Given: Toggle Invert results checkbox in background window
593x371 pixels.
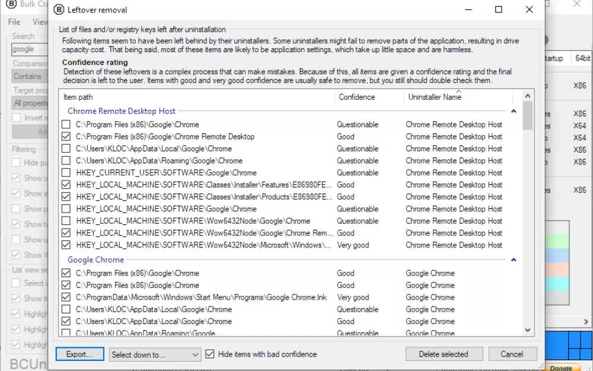Looking at the screenshot, I should [16, 118].
